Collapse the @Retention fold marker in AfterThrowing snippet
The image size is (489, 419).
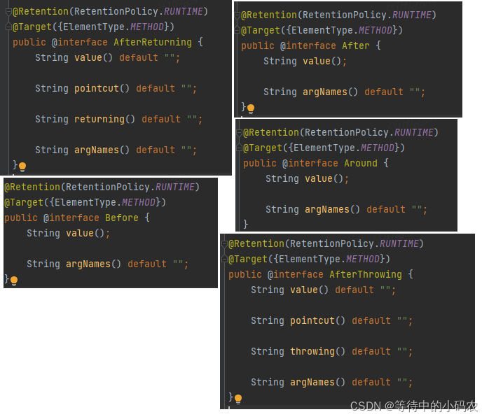(x=225, y=244)
